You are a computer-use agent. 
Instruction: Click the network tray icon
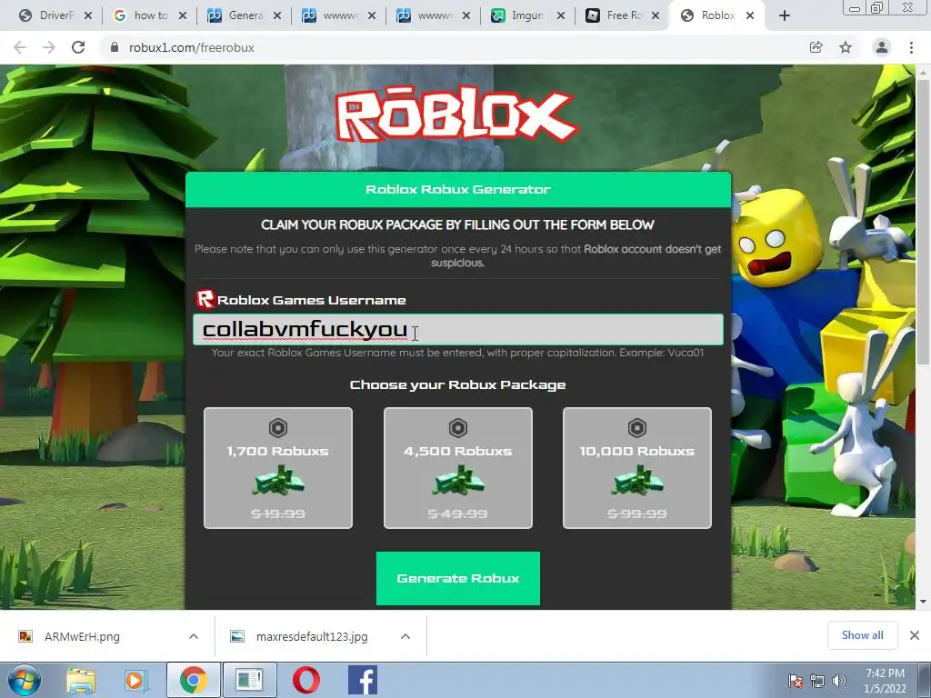coord(817,681)
